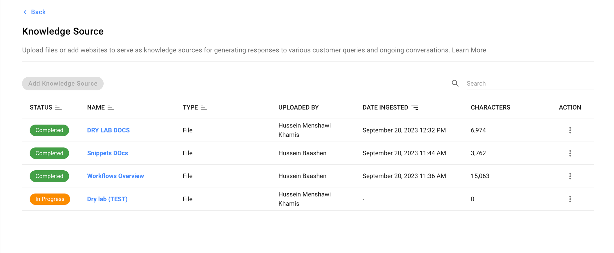Open the Workflows Overview file
The height and width of the screenshot is (253, 614).
(115, 176)
